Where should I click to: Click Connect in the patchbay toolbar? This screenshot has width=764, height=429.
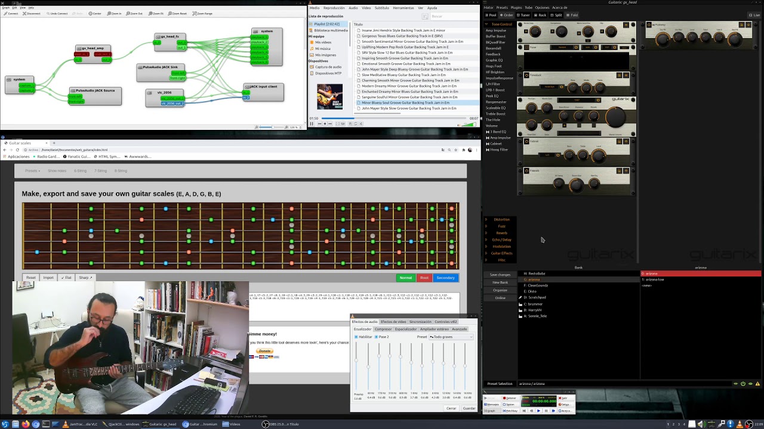coord(11,13)
